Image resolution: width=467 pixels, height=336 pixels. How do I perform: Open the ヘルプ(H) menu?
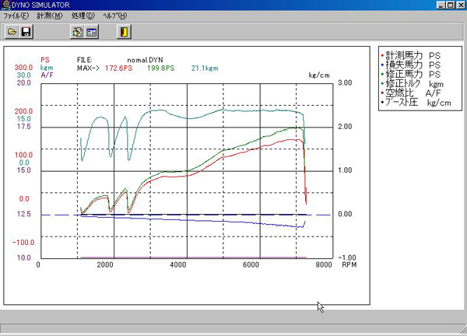(118, 16)
